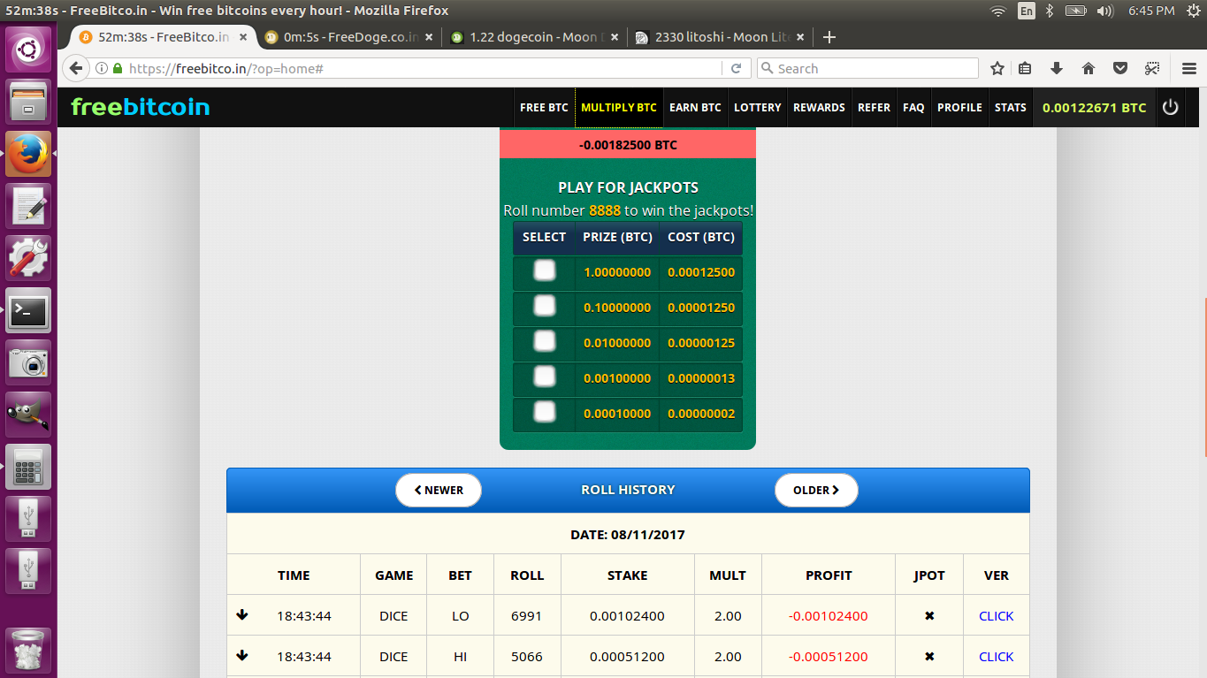Go to EARN BTC section
1207x678 pixels.
pyautogui.click(x=695, y=108)
